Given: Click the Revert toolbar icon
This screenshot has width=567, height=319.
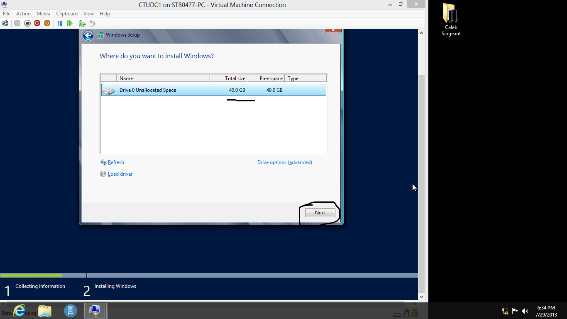Looking at the screenshot, I should coord(92,23).
